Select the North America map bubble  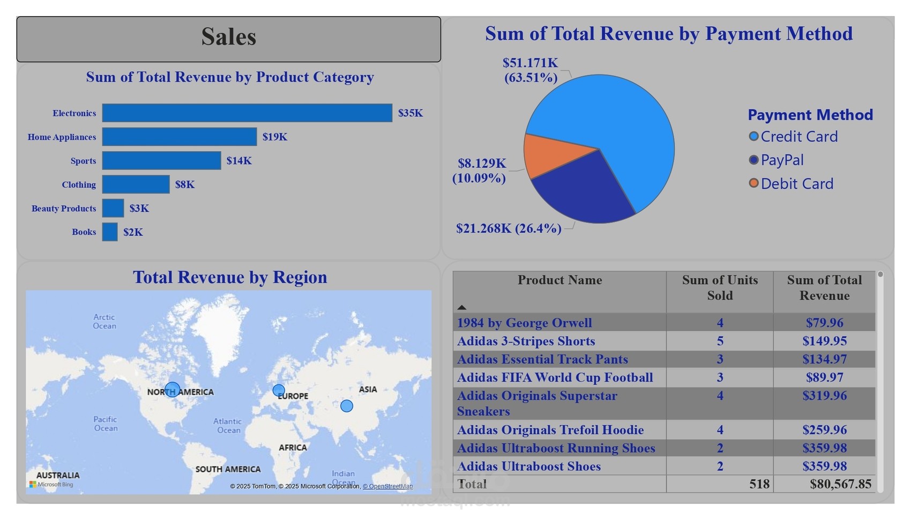172,389
